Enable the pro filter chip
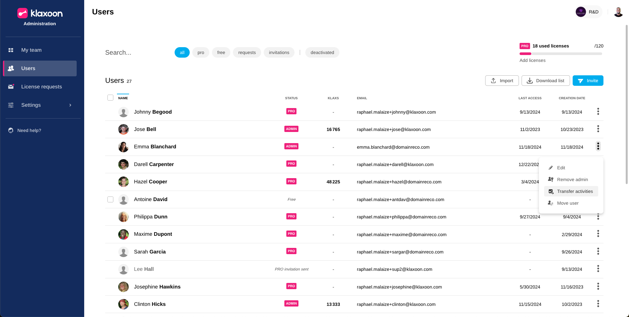 (x=200, y=52)
